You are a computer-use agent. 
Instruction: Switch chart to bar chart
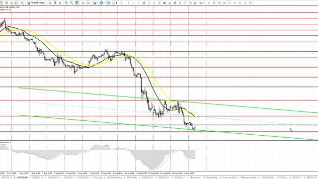(50, 3)
